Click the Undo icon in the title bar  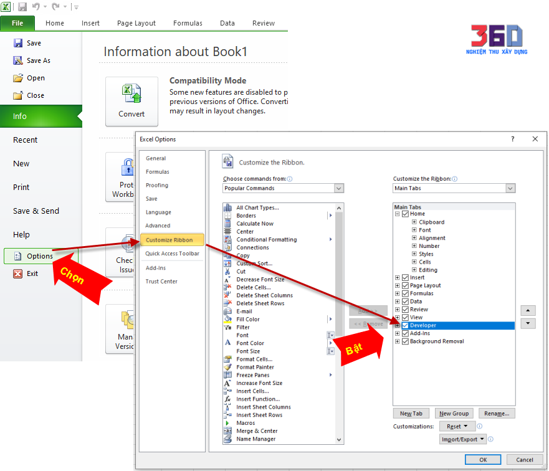point(36,7)
